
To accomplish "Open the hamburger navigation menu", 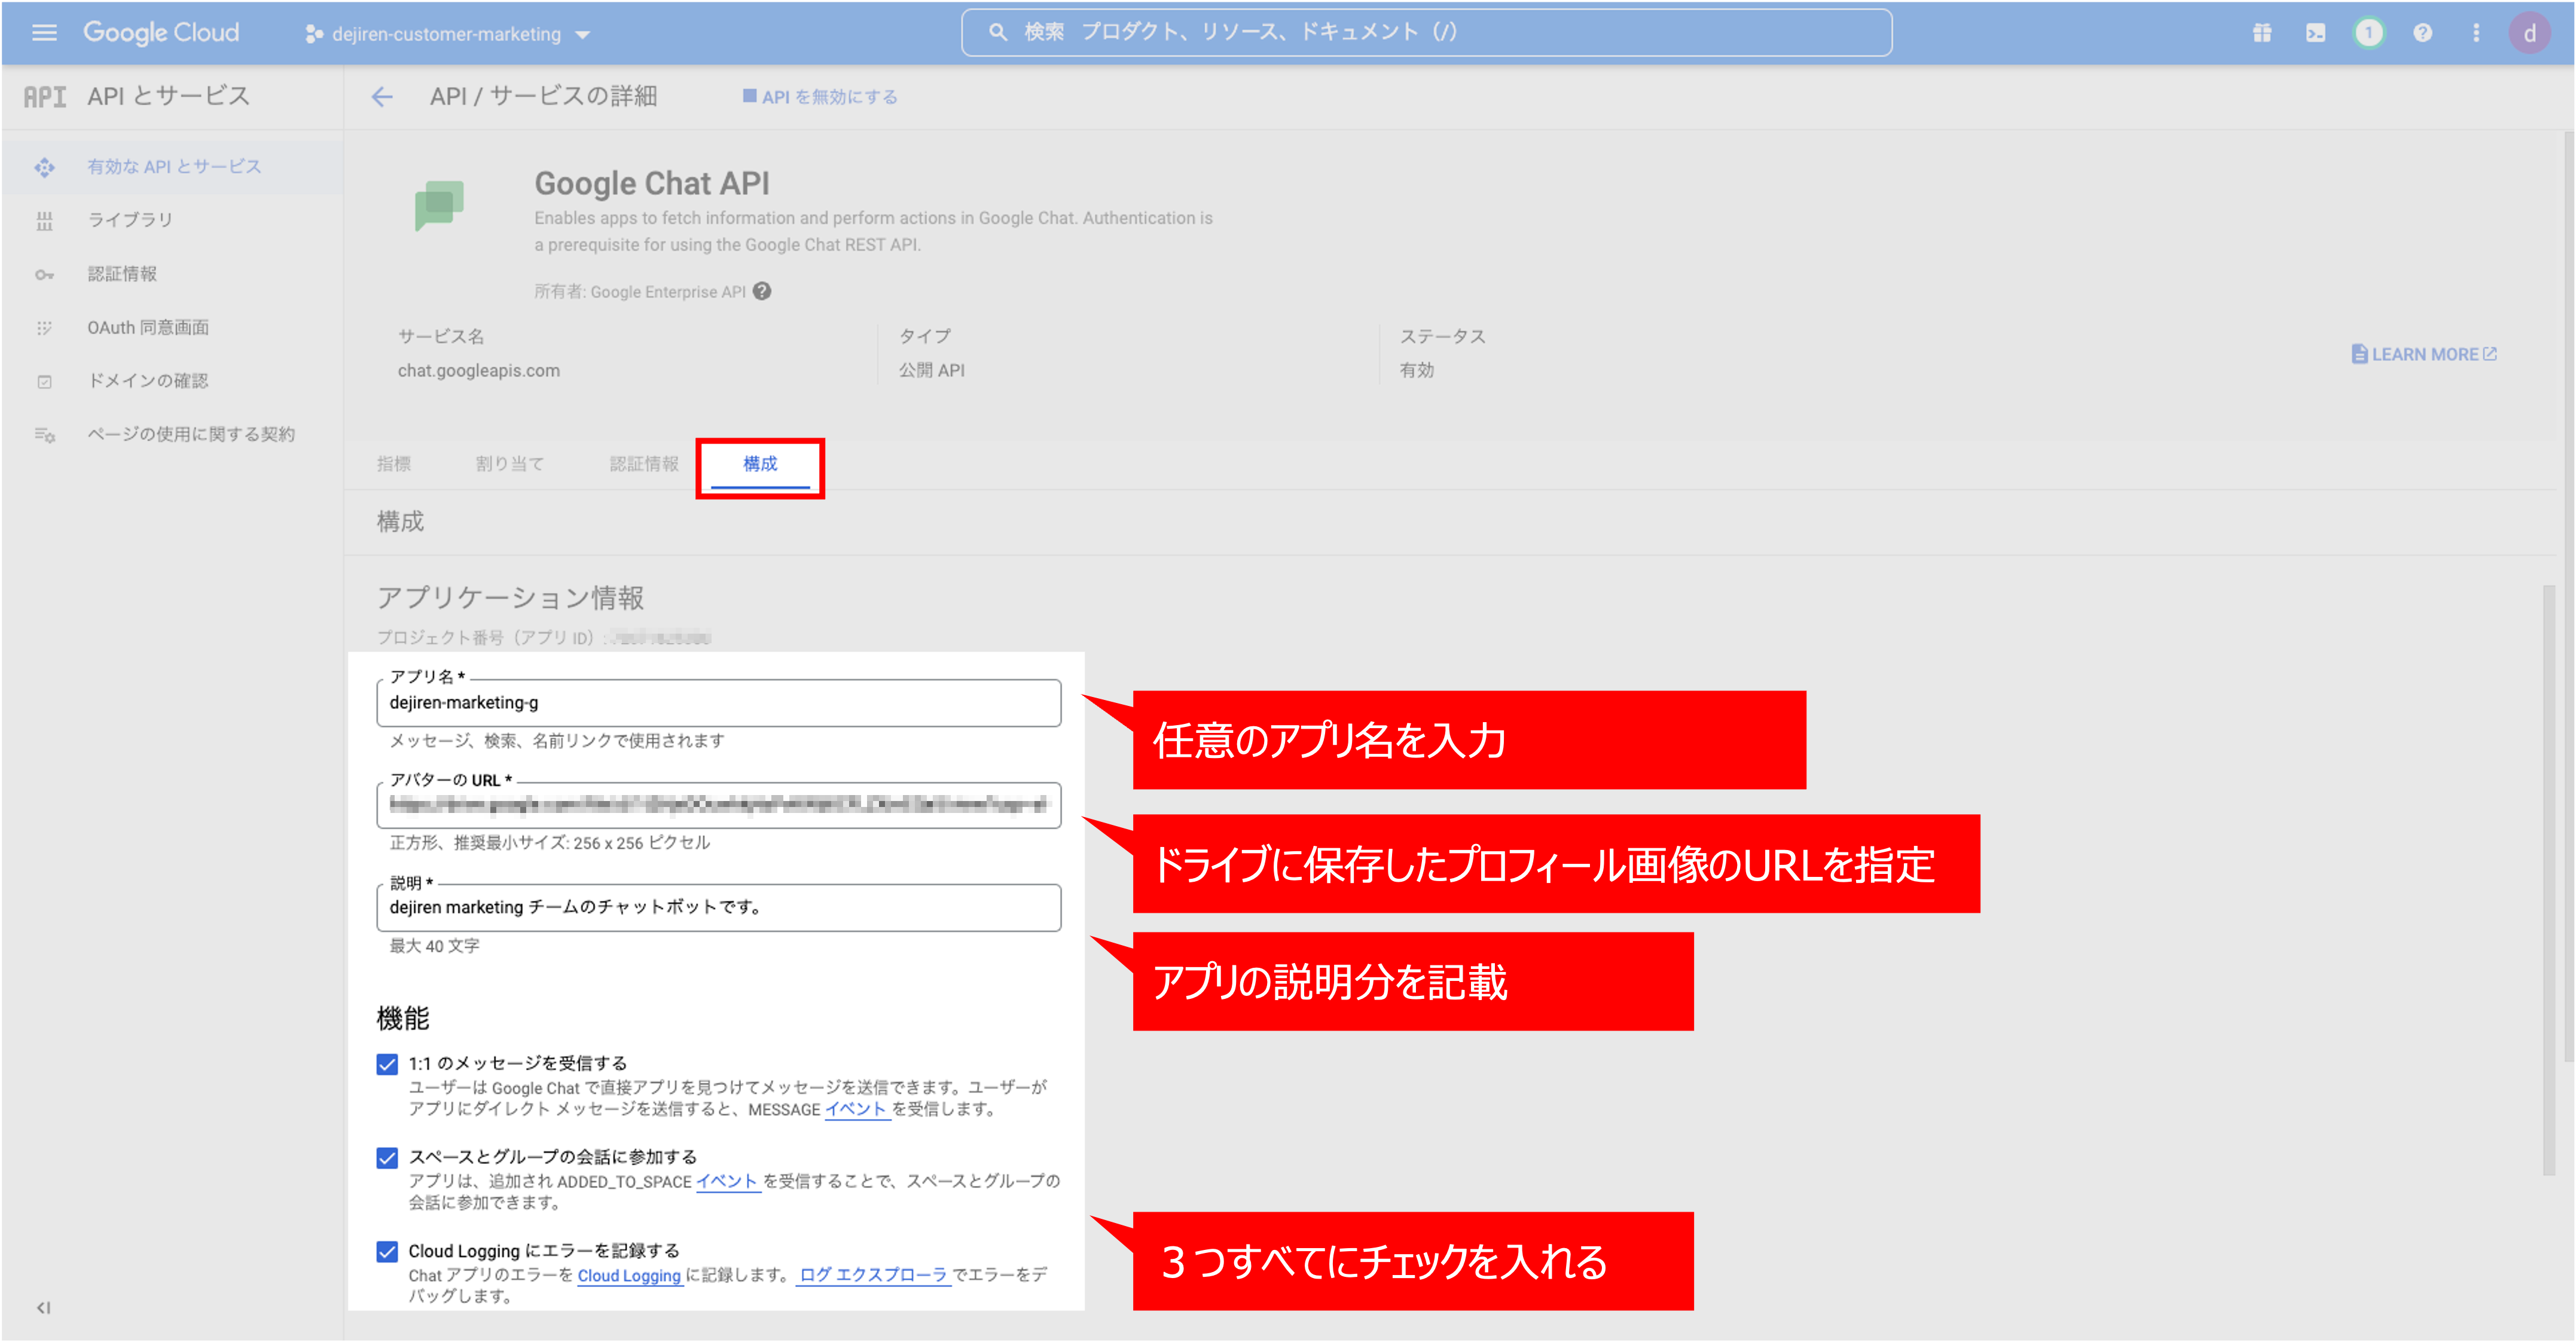I will point(44,33).
